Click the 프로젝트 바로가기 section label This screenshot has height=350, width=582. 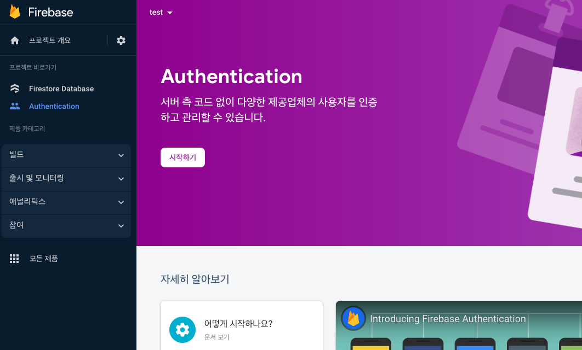click(x=33, y=67)
